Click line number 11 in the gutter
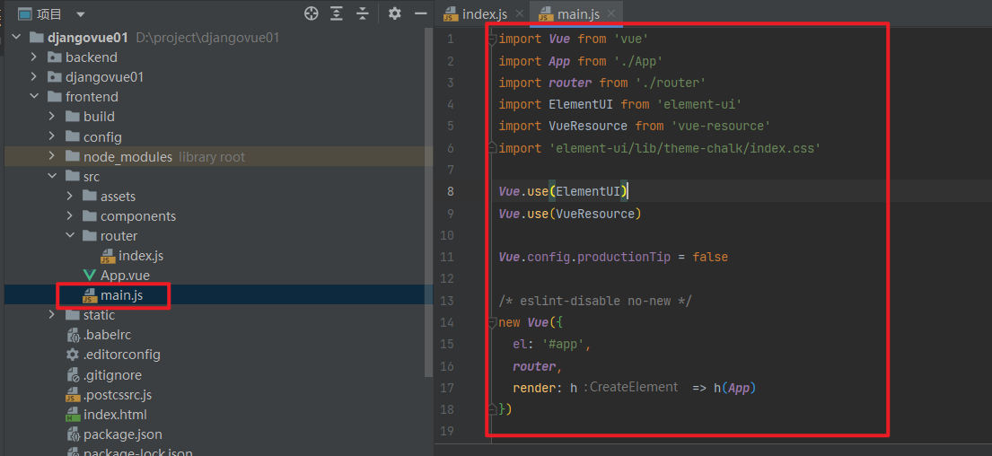The height and width of the screenshot is (456, 992). tap(447, 258)
